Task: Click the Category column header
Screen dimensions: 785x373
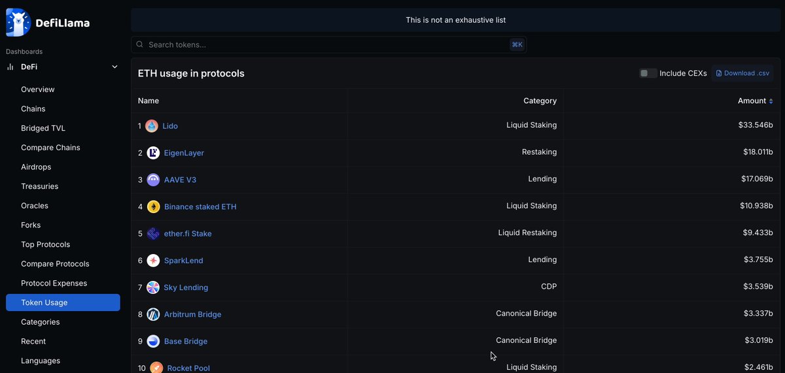Action: [540, 101]
